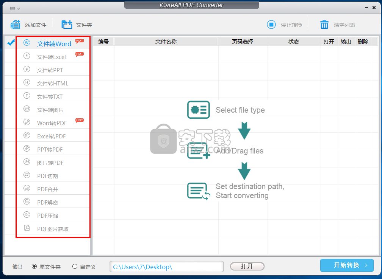The image size is (382, 279).
Task: Click the H icon for 文件转HTML
Action: pyautogui.click(x=27, y=82)
